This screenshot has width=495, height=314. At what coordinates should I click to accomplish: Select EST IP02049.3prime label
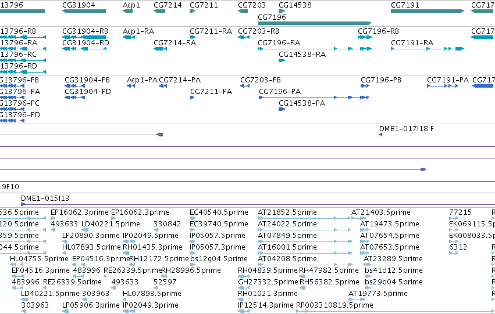tap(151, 305)
